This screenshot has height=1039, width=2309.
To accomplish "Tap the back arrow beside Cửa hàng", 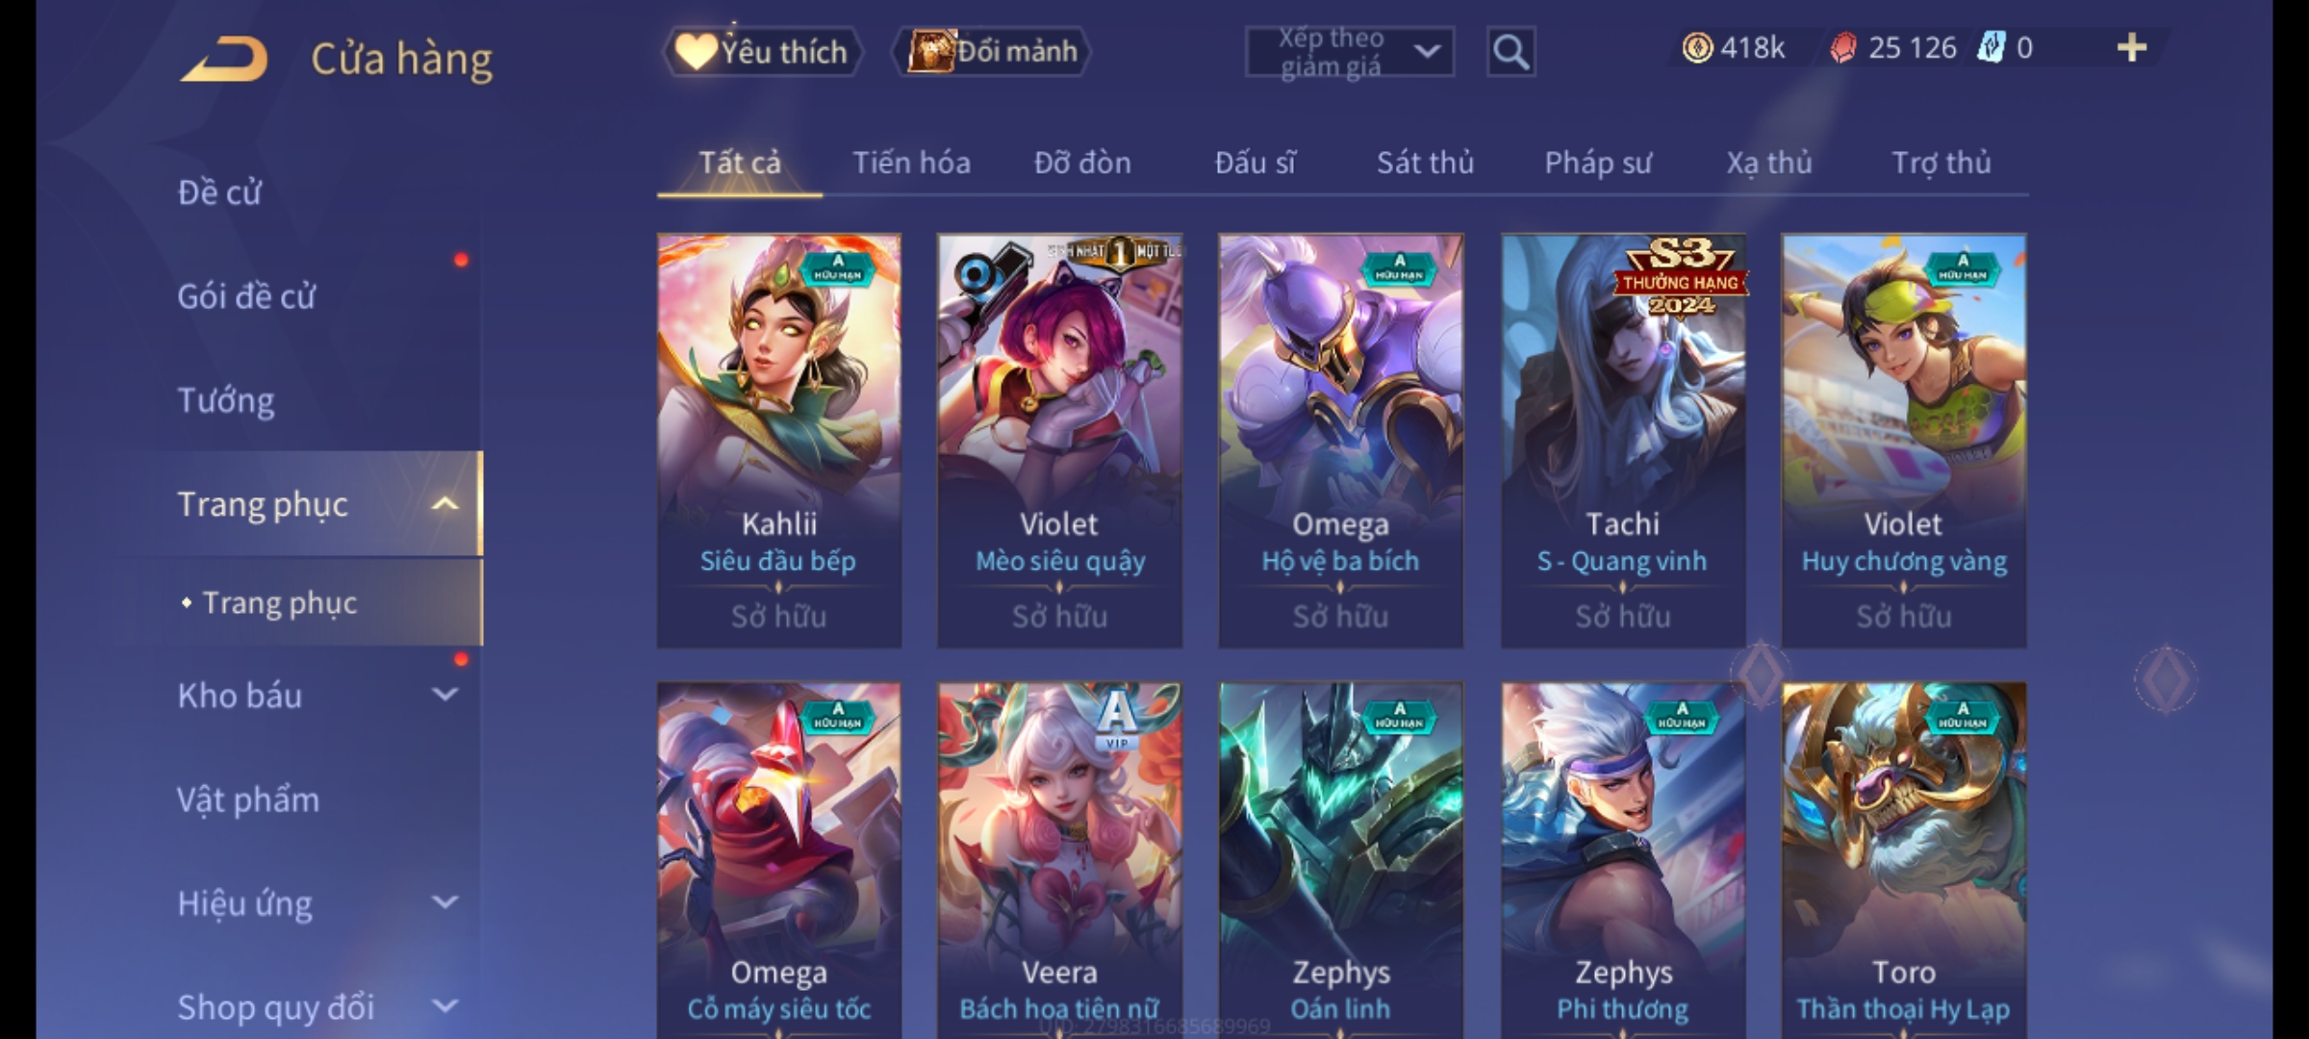I will 224,59.
